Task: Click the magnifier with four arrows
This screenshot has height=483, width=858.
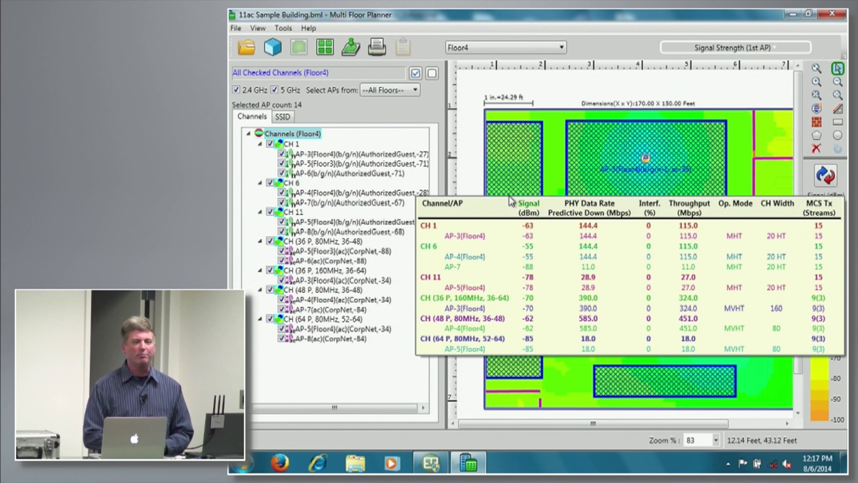Action: click(x=816, y=95)
